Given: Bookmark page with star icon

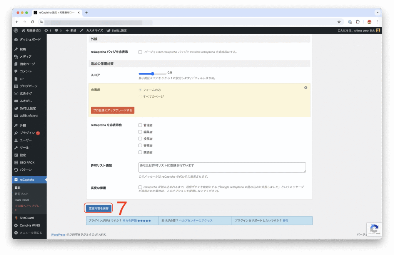Looking at the screenshot, I should 339,22.
